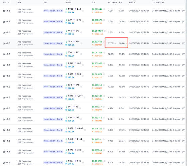Image resolution: width=187 pixels, height=166 pixels.
Task: Click the cached token value 137.1K
Action: pos(71,34)
